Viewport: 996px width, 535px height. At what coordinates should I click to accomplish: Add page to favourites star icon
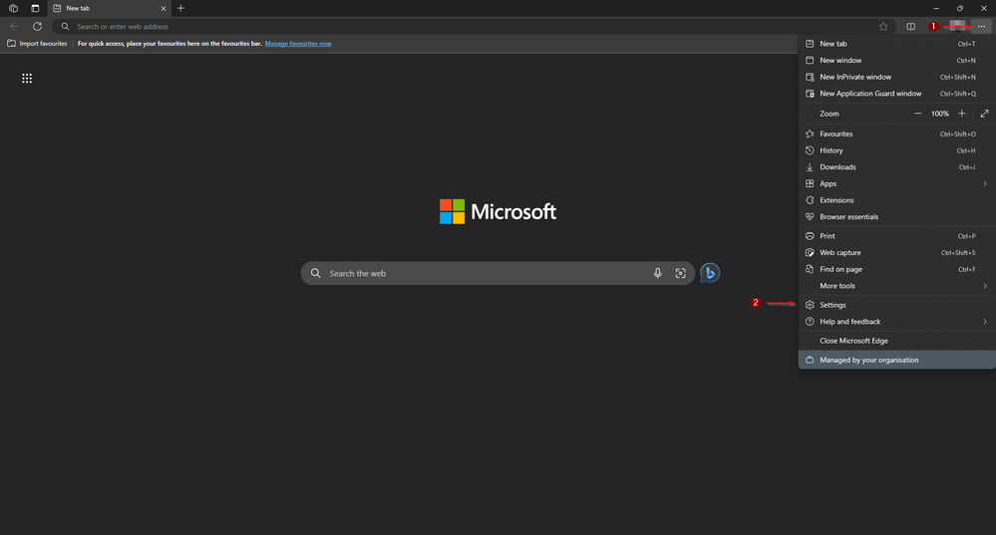click(883, 27)
